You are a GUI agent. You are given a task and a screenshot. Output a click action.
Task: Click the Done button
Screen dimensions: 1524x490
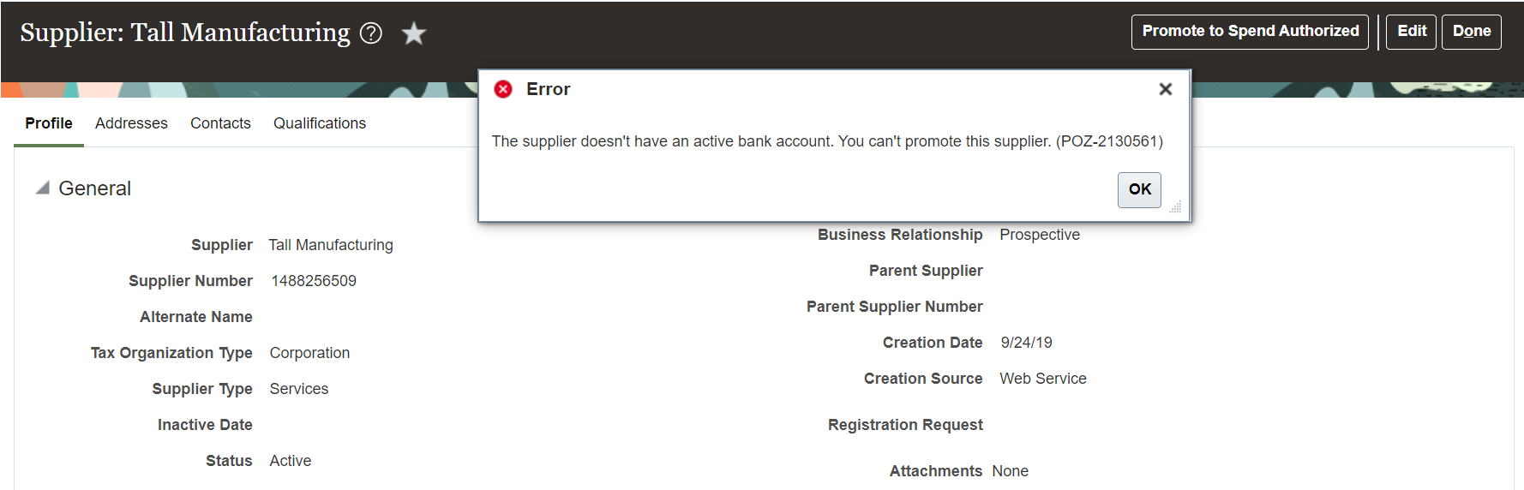click(1471, 32)
